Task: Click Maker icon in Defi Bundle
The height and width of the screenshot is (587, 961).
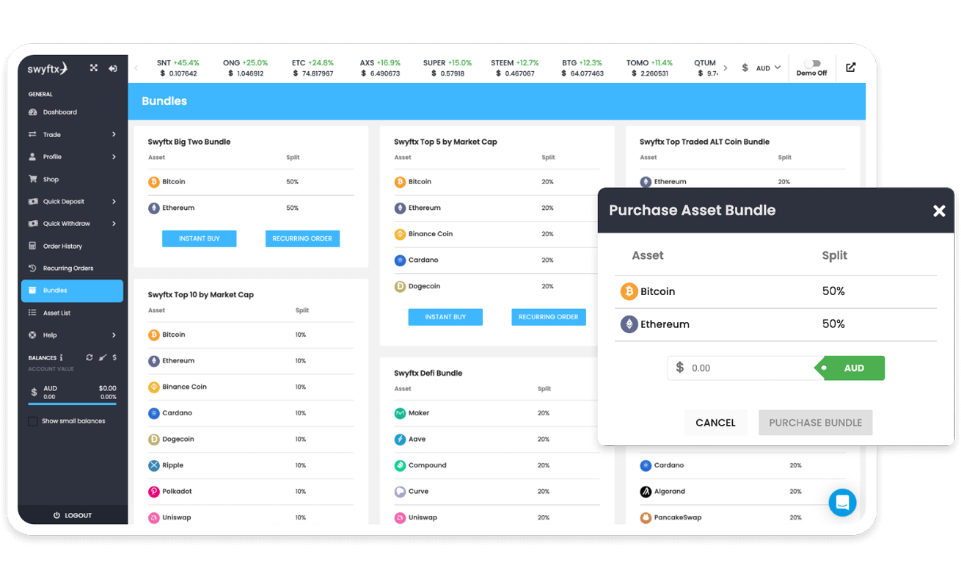Action: [400, 413]
